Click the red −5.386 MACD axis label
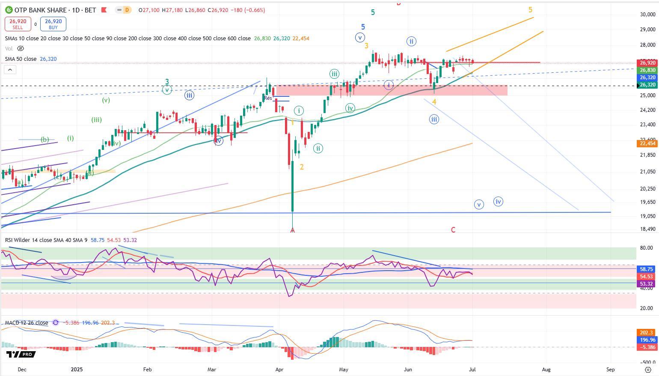Image resolution: width=659 pixels, height=376 pixels. click(x=647, y=347)
